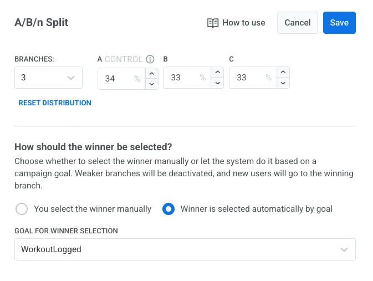Decrease branch B percentage with down arrow
Viewport: 373px width, 281px height.
(x=217, y=83)
